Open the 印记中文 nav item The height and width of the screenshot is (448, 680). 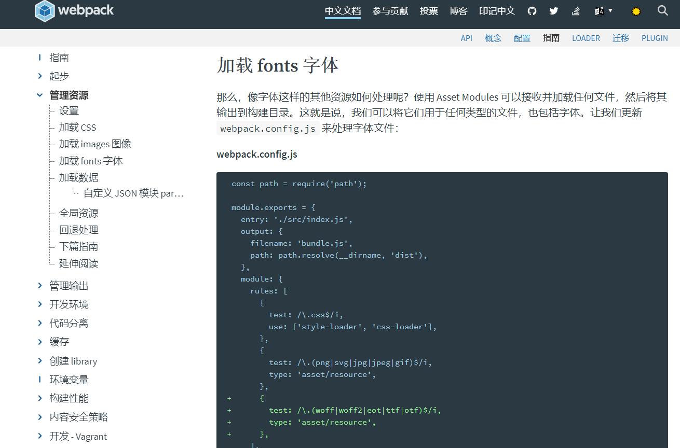[x=497, y=11]
